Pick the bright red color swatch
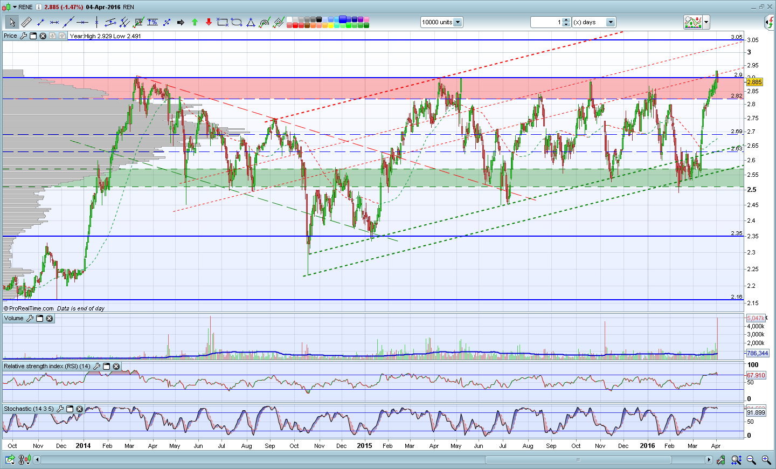Image resolution: width=776 pixels, height=469 pixels. [296, 25]
